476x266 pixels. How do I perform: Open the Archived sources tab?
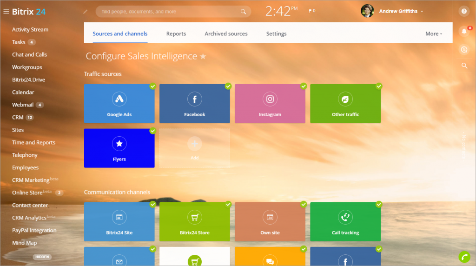point(226,33)
